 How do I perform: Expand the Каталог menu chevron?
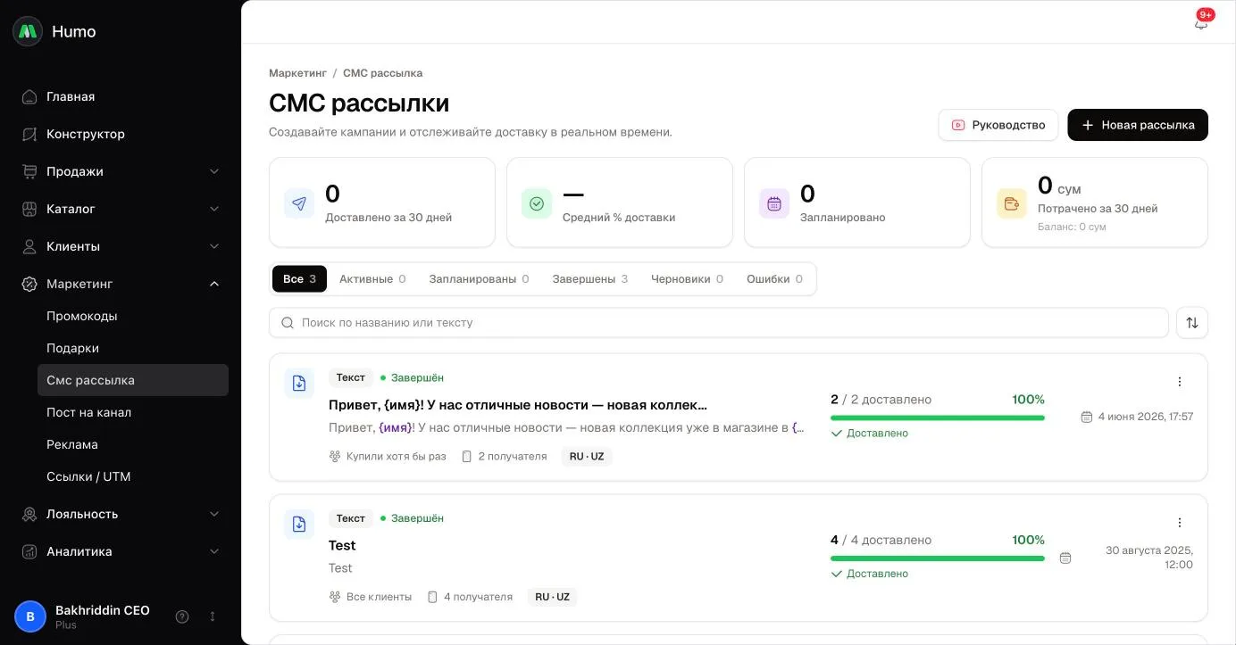214,209
